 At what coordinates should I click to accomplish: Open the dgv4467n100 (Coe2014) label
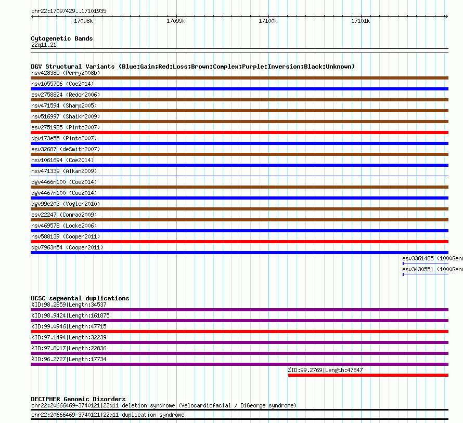pyautogui.click(x=64, y=193)
